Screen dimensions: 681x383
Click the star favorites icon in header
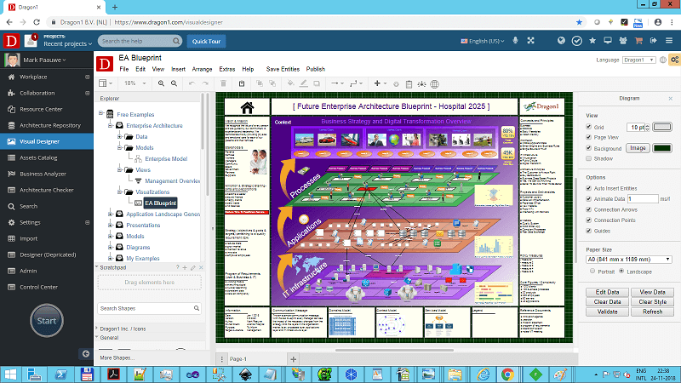point(592,40)
